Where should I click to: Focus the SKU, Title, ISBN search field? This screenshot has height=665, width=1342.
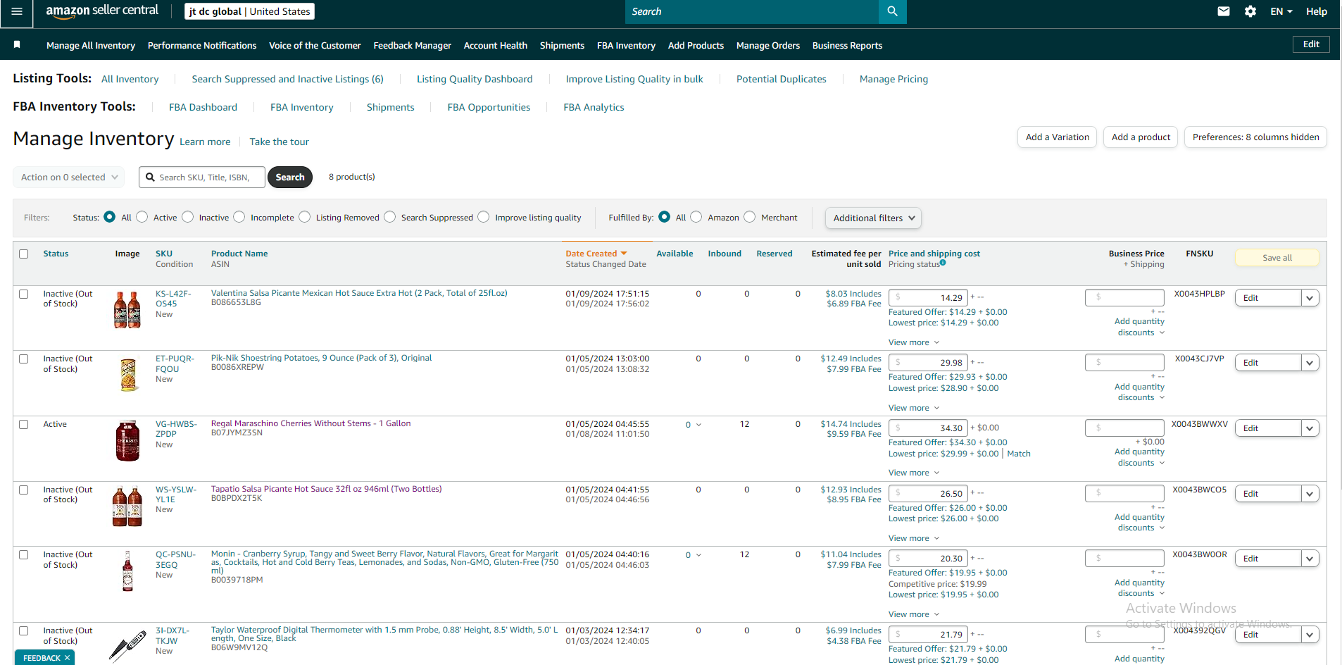pyautogui.click(x=202, y=178)
